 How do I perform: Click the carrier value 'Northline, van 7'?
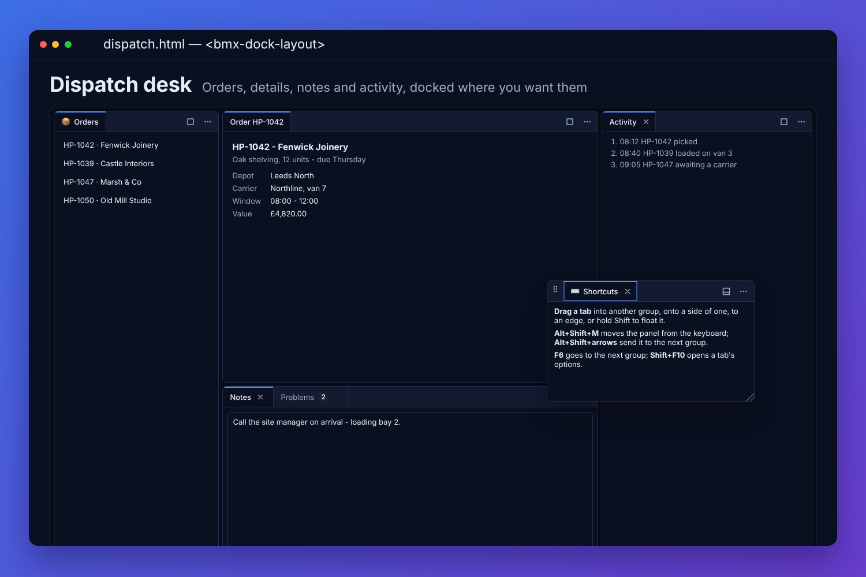click(298, 189)
